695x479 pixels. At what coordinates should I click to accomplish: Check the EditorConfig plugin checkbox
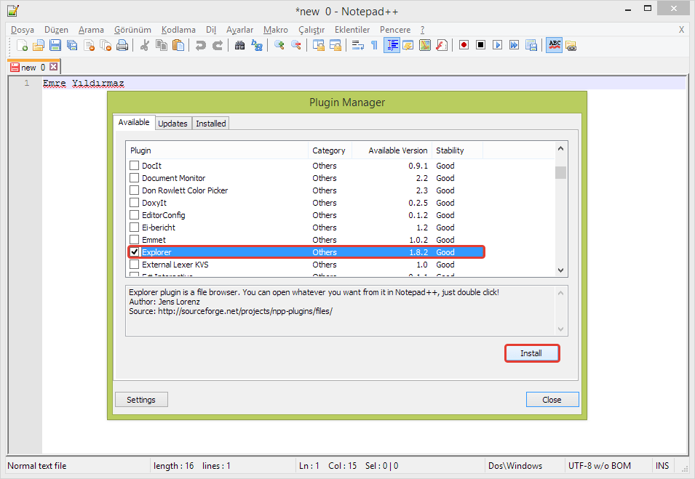pyautogui.click(x=135, y=215)
